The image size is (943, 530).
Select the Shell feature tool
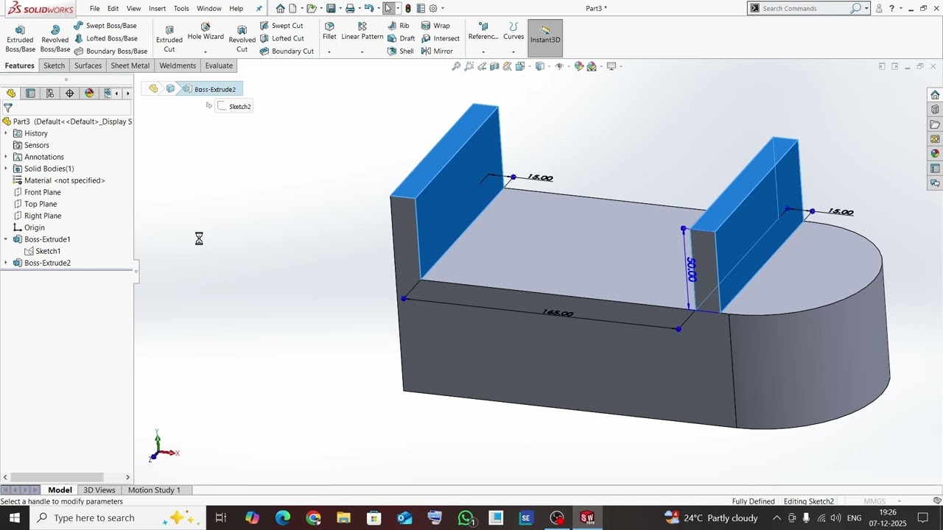click(401, 52)
